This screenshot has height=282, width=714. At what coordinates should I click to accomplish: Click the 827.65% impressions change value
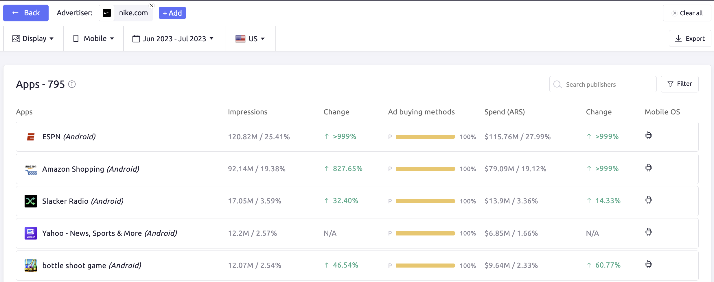[x=347, y=168]
